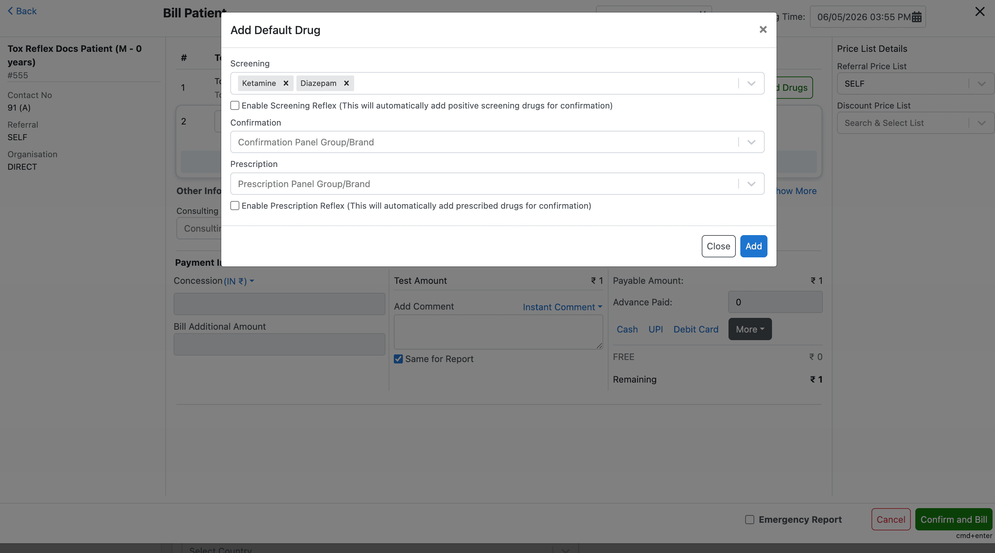Screen dimensions: 995x553
Task: Click into the Add Comment textarea
Action: click(x=498, y=332)
